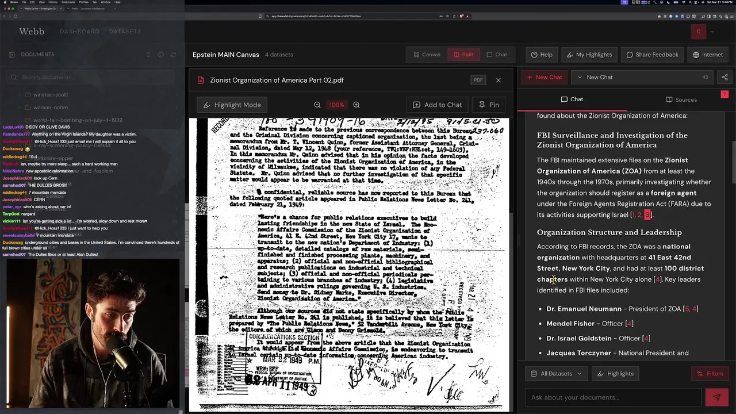Refresh the documents list
This screenshot has width=736, height=414.
pos(172,55)
